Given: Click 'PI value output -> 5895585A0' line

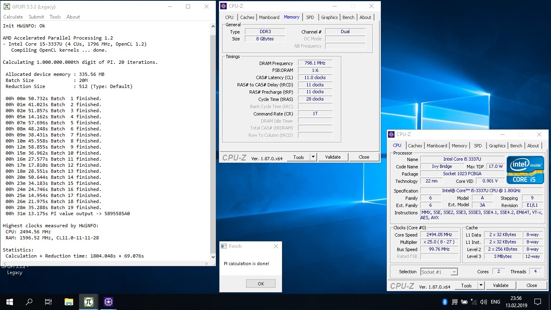Looking at the screenshot, I should pos(68,214).
